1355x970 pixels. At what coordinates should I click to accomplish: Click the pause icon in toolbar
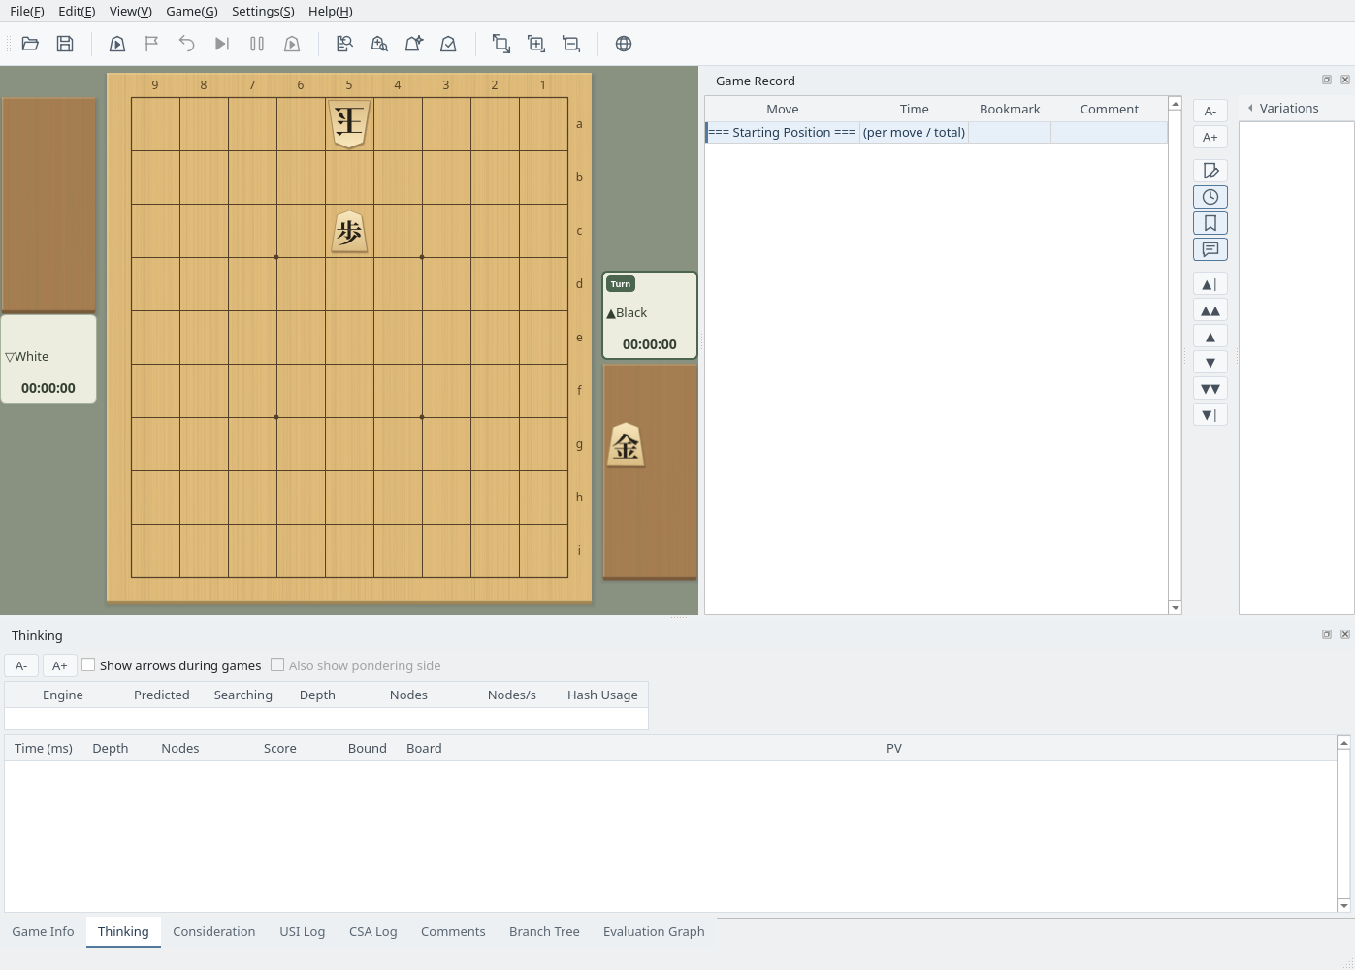257,44
